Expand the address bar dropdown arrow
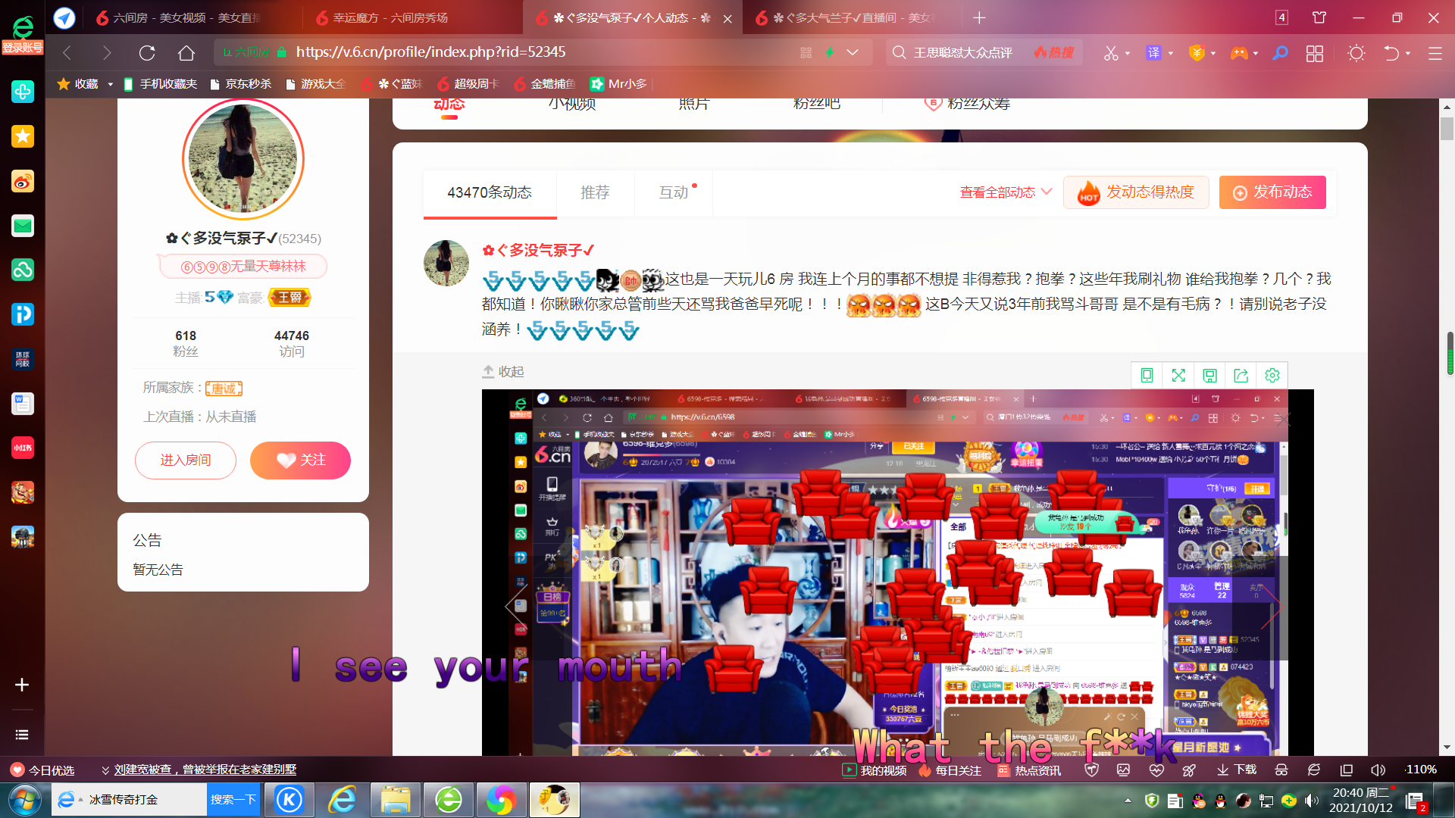This screenshot has width=1455, height=818. [853, 52]
